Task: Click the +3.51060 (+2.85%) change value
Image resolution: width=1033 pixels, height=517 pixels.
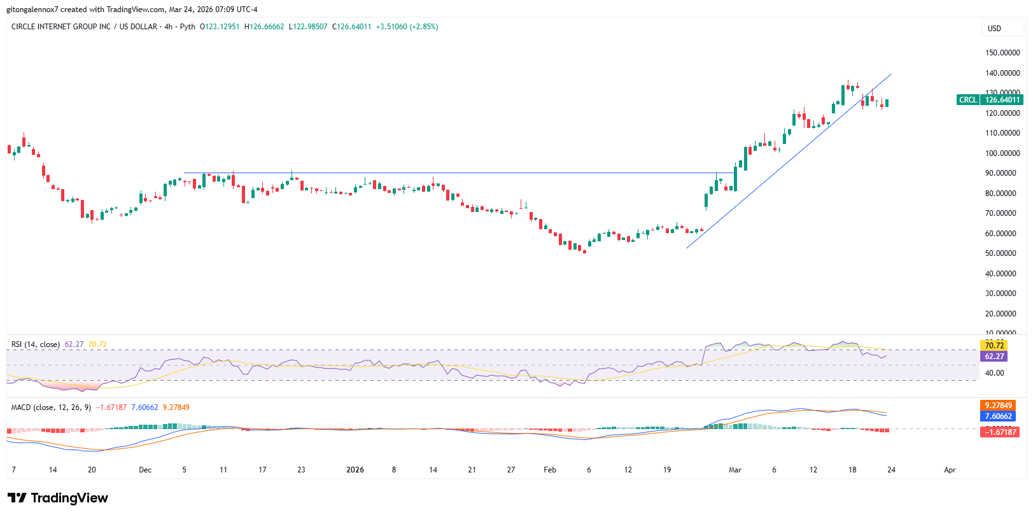Action: coord(407,27)
